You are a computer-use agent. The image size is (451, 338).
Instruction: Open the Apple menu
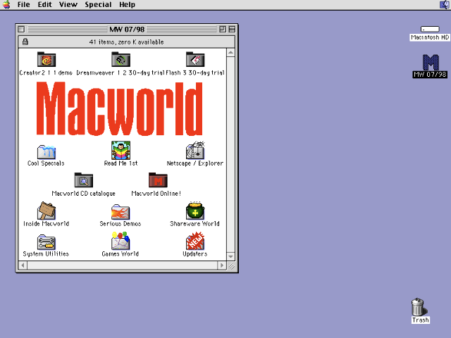[6, 5]
